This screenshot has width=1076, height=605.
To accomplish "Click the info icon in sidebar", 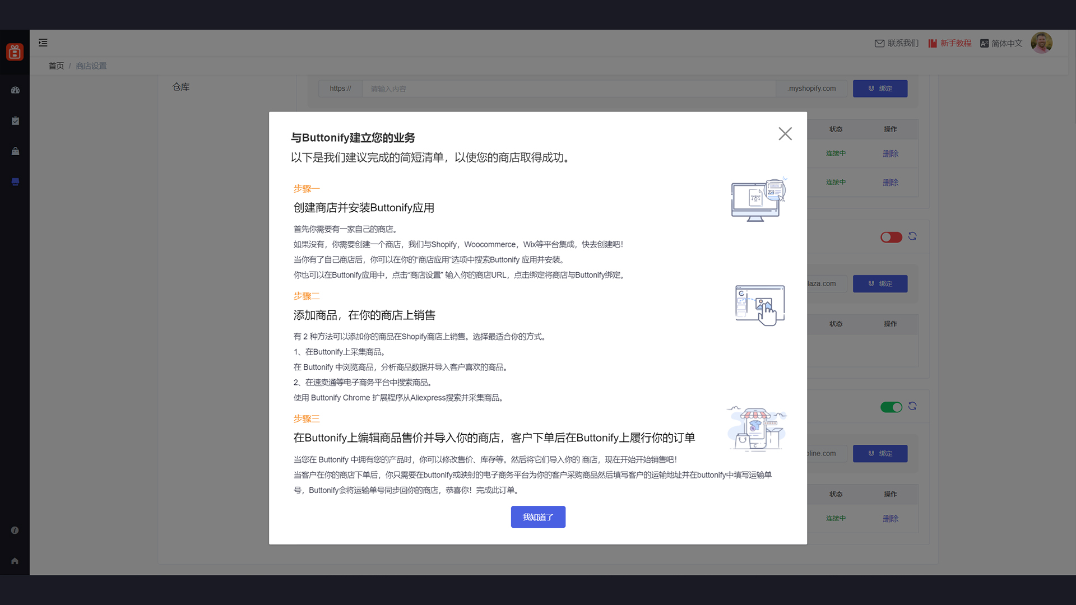I will click(x=15, y=530).
